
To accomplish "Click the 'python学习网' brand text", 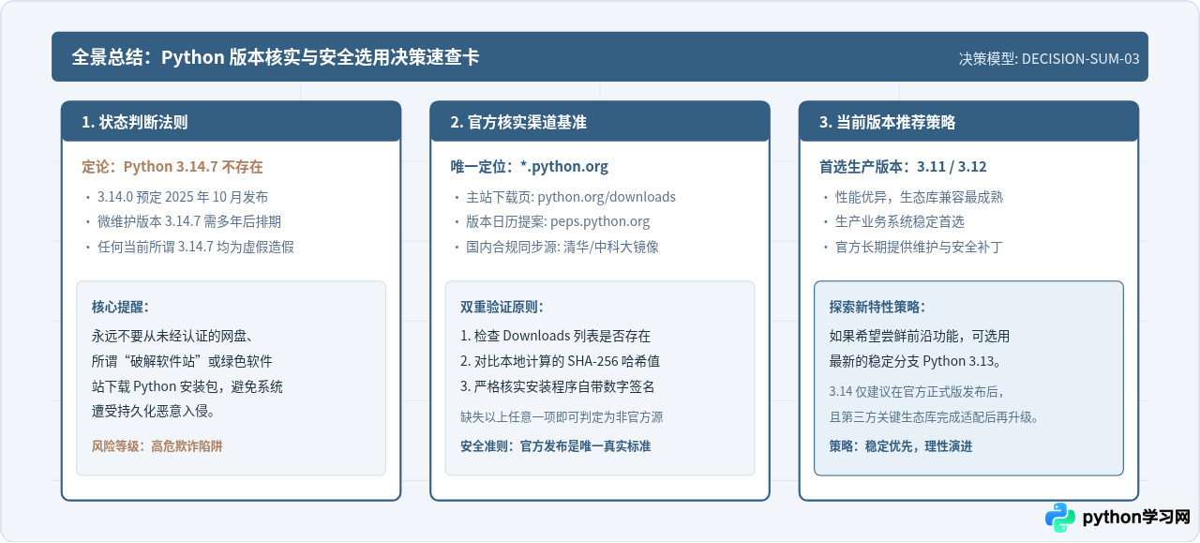I will pos(1136,518).
